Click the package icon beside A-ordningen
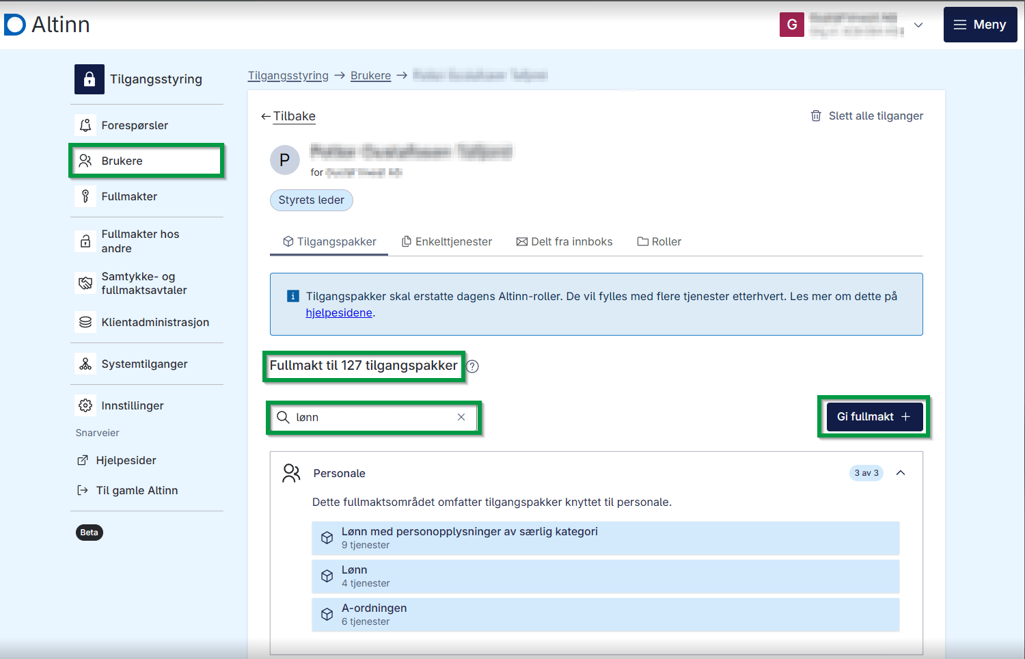1025x659 pixels. 327,615
